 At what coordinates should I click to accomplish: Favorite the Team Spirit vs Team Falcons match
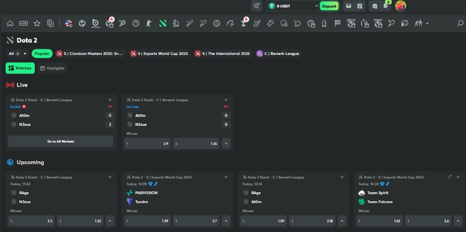[458, 177]
